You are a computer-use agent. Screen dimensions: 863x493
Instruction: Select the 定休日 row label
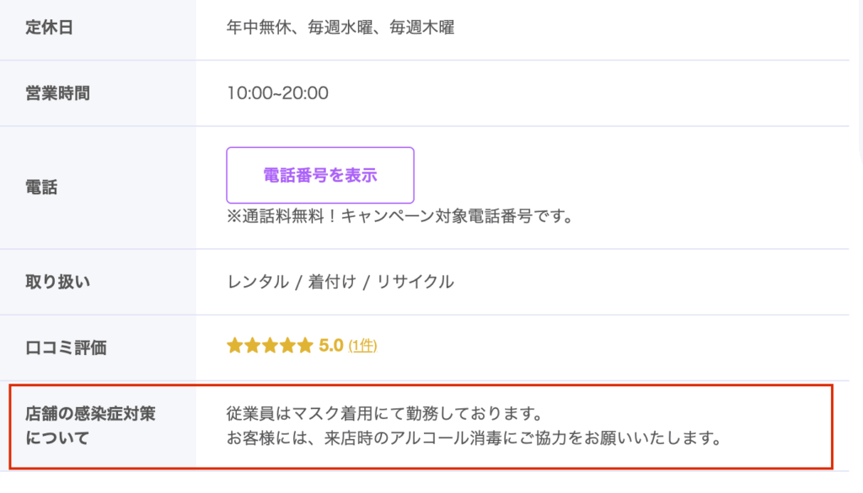[x=50, y=28]
